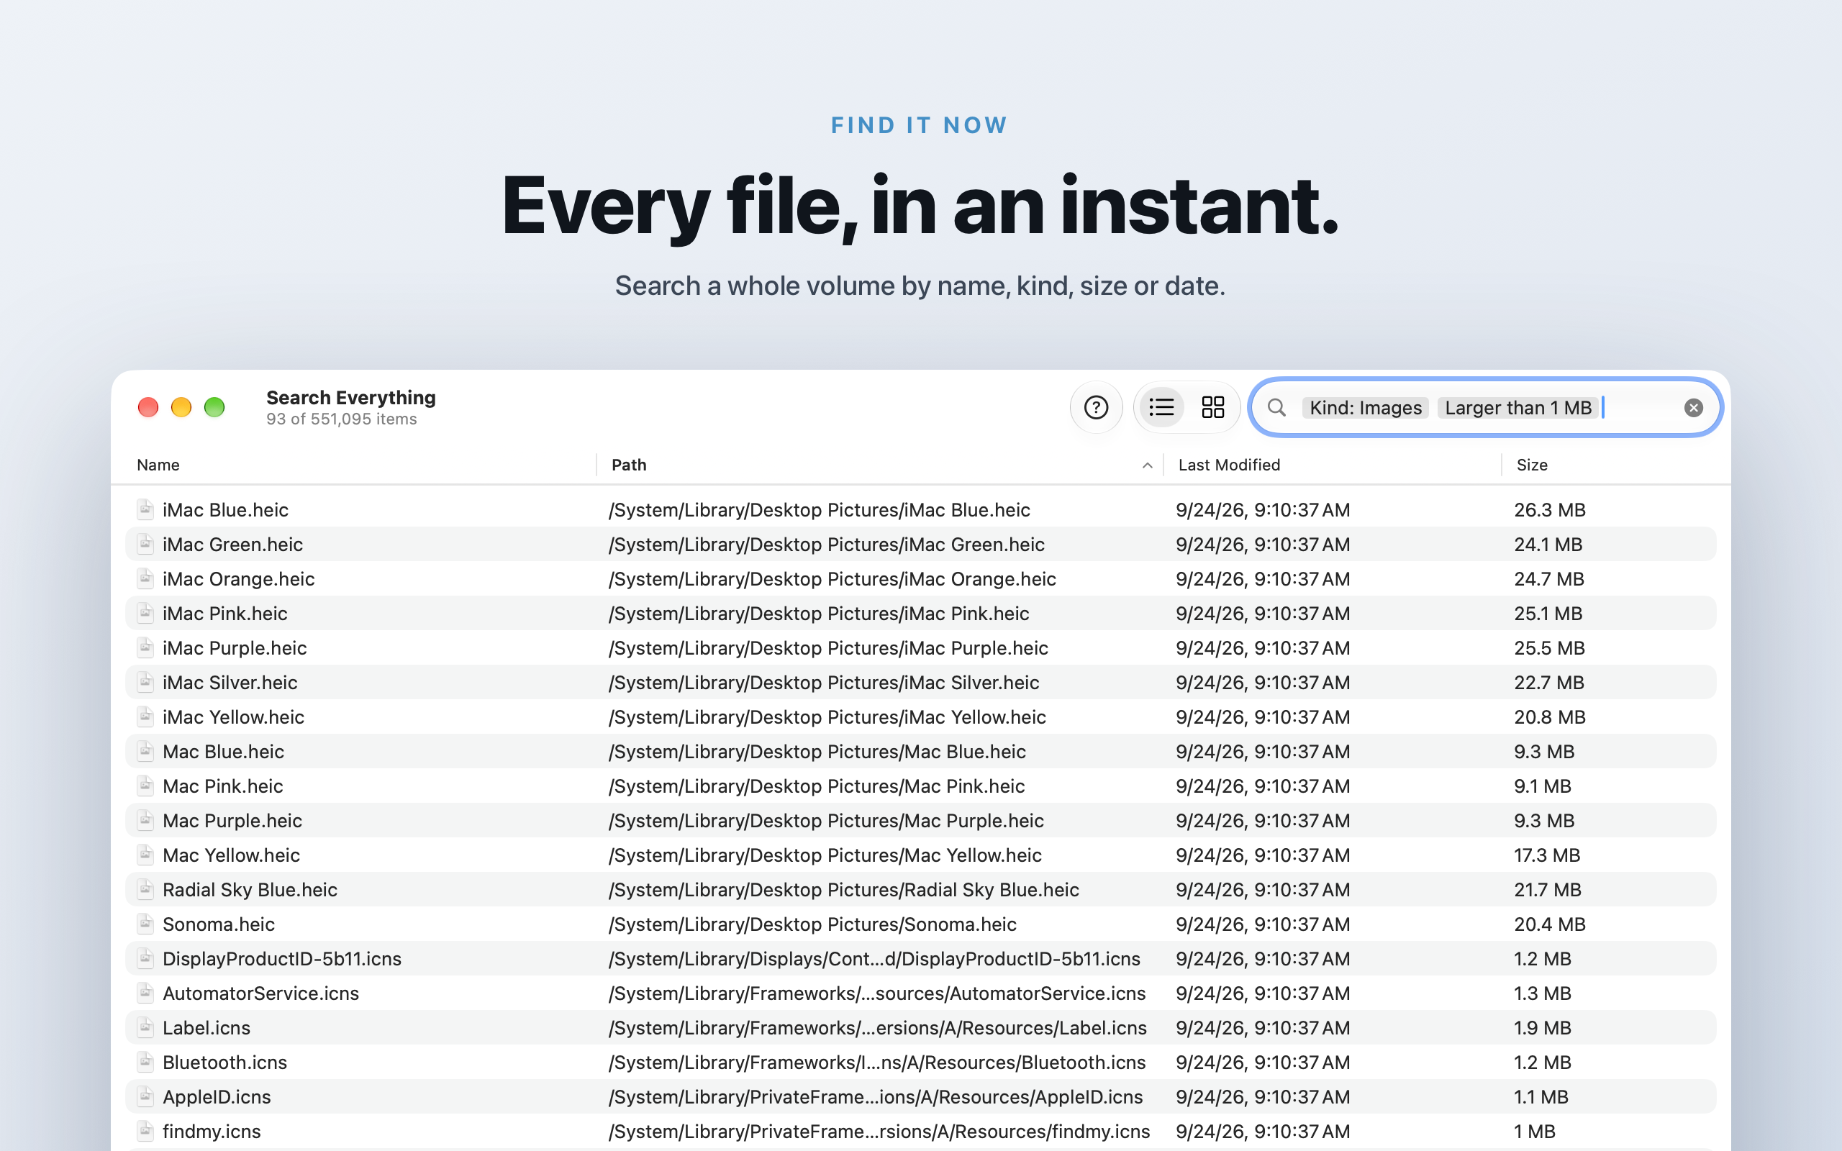
Task: Click the red close window button
Action: [x=148, y=407]
